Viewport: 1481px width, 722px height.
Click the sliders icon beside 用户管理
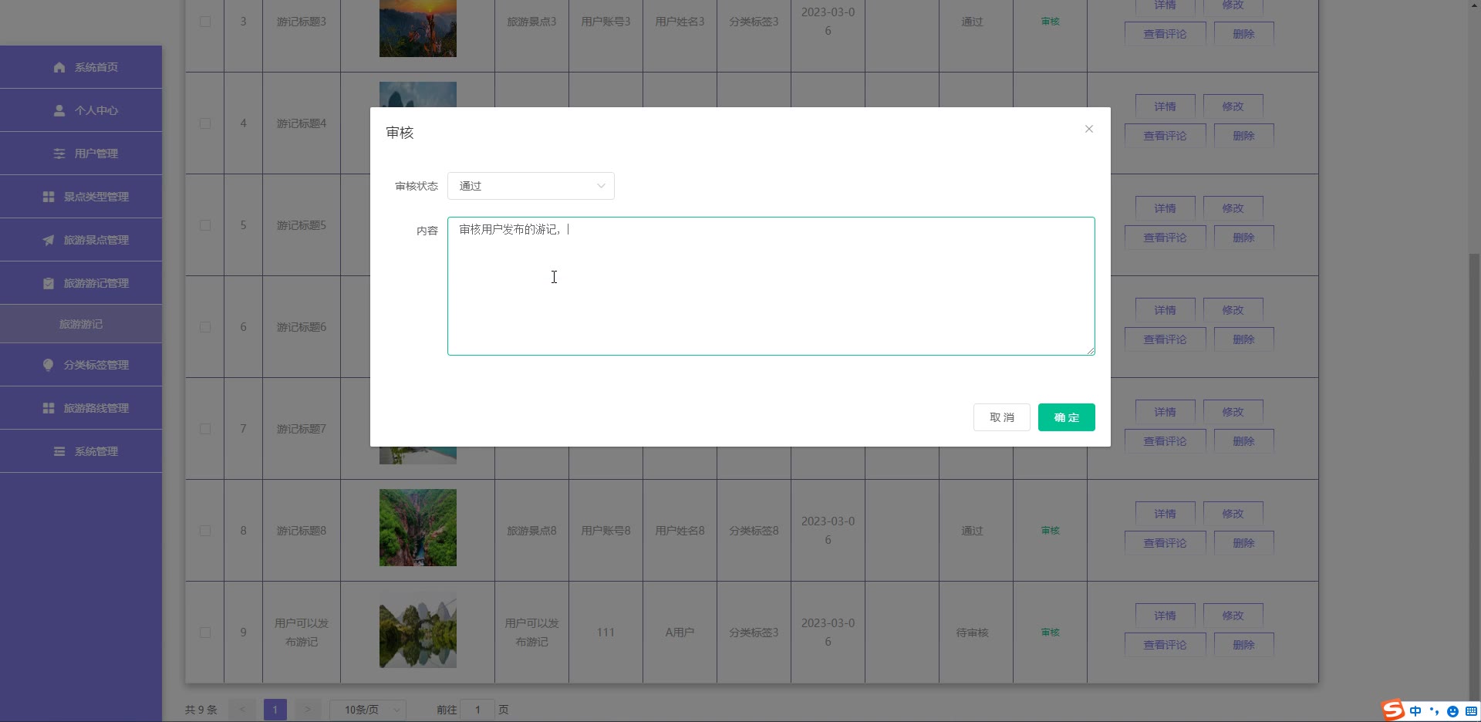(x=59, y=154)
